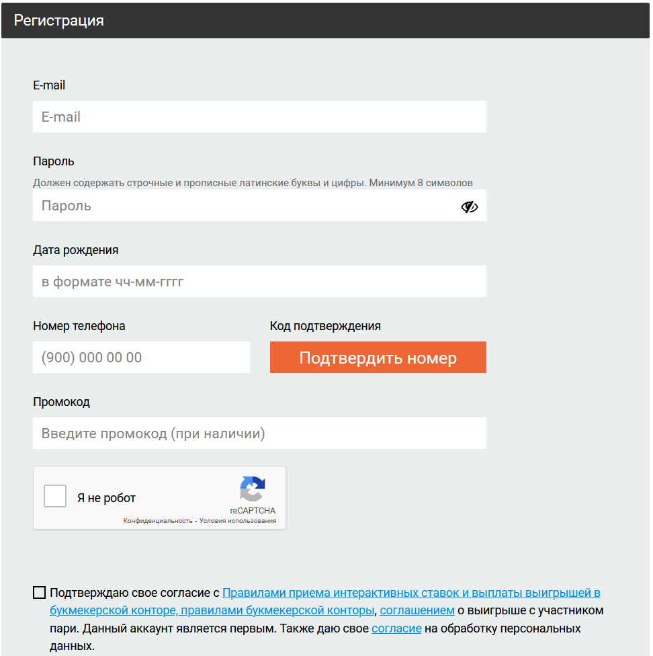Click the reCAPTCHA logo icon

pyautogui.click(x=253, y=488)
